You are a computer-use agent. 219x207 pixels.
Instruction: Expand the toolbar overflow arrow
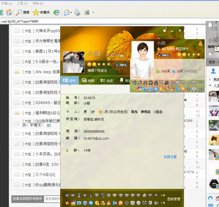[x=93, y=12]
